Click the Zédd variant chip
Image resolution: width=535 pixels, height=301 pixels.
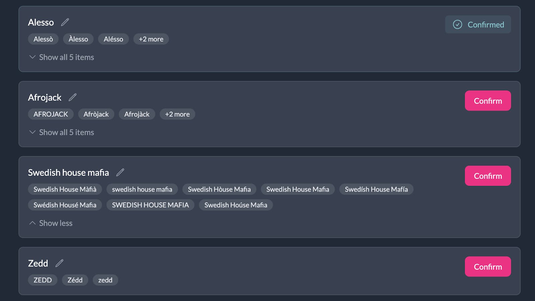click(75, 280)
